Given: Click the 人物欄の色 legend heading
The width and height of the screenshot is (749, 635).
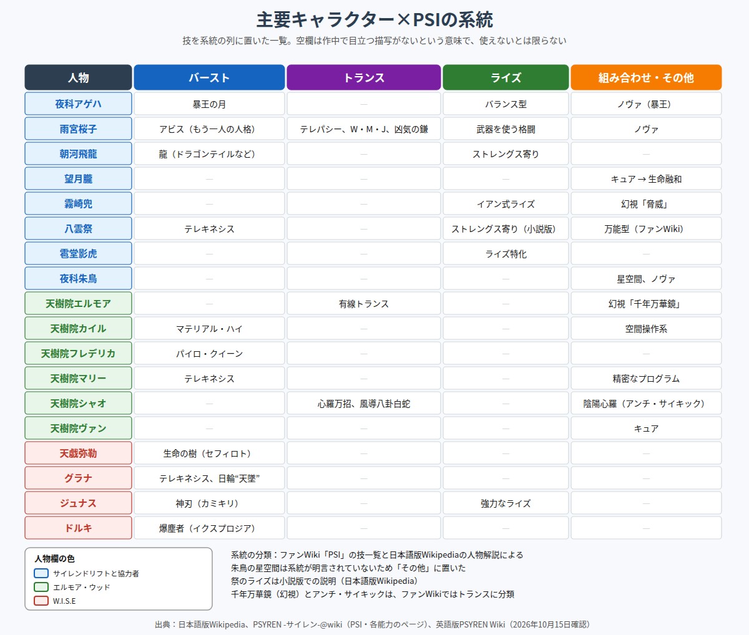Looking at the screenshot, I should point(54,559).
